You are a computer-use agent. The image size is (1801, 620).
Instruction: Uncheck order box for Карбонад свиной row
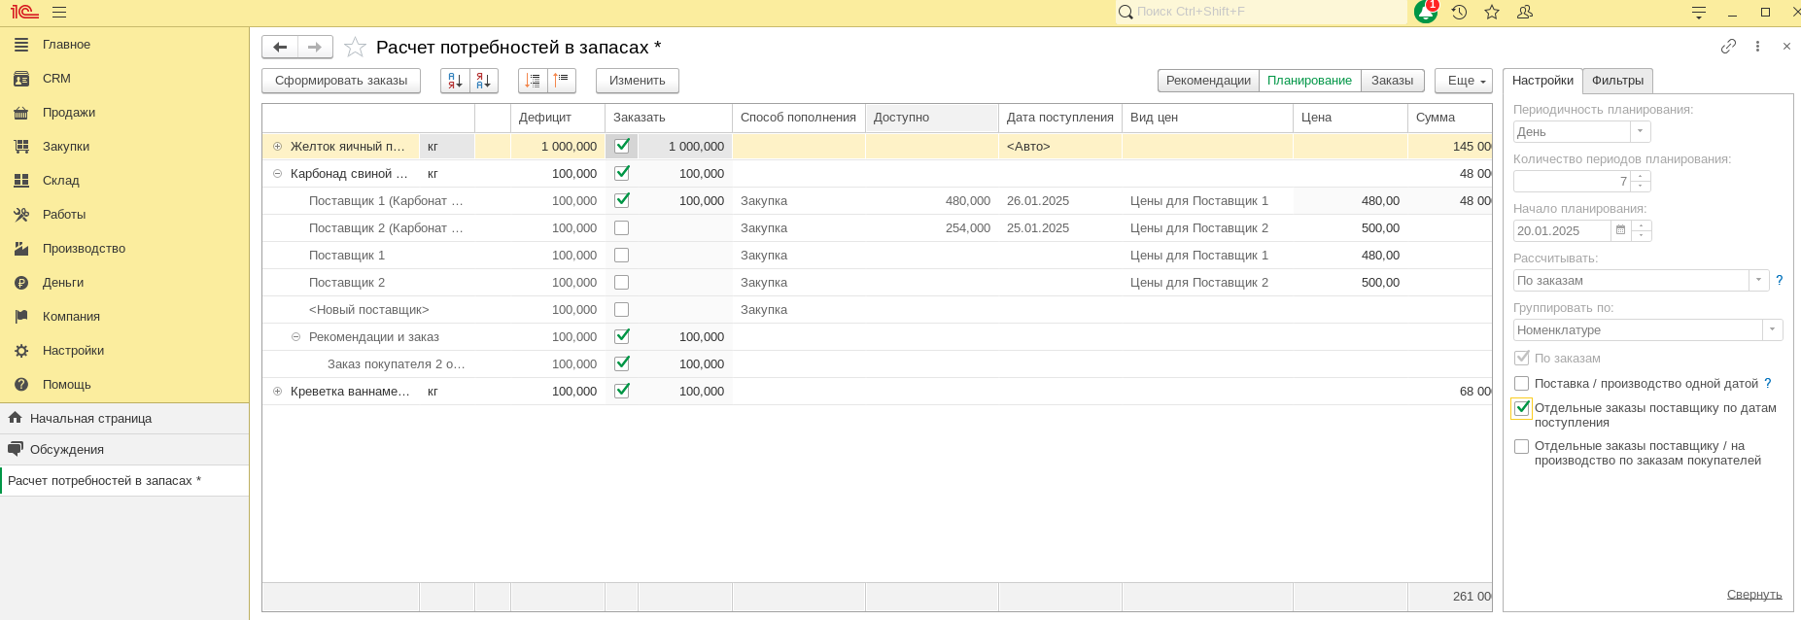(622, 173)
